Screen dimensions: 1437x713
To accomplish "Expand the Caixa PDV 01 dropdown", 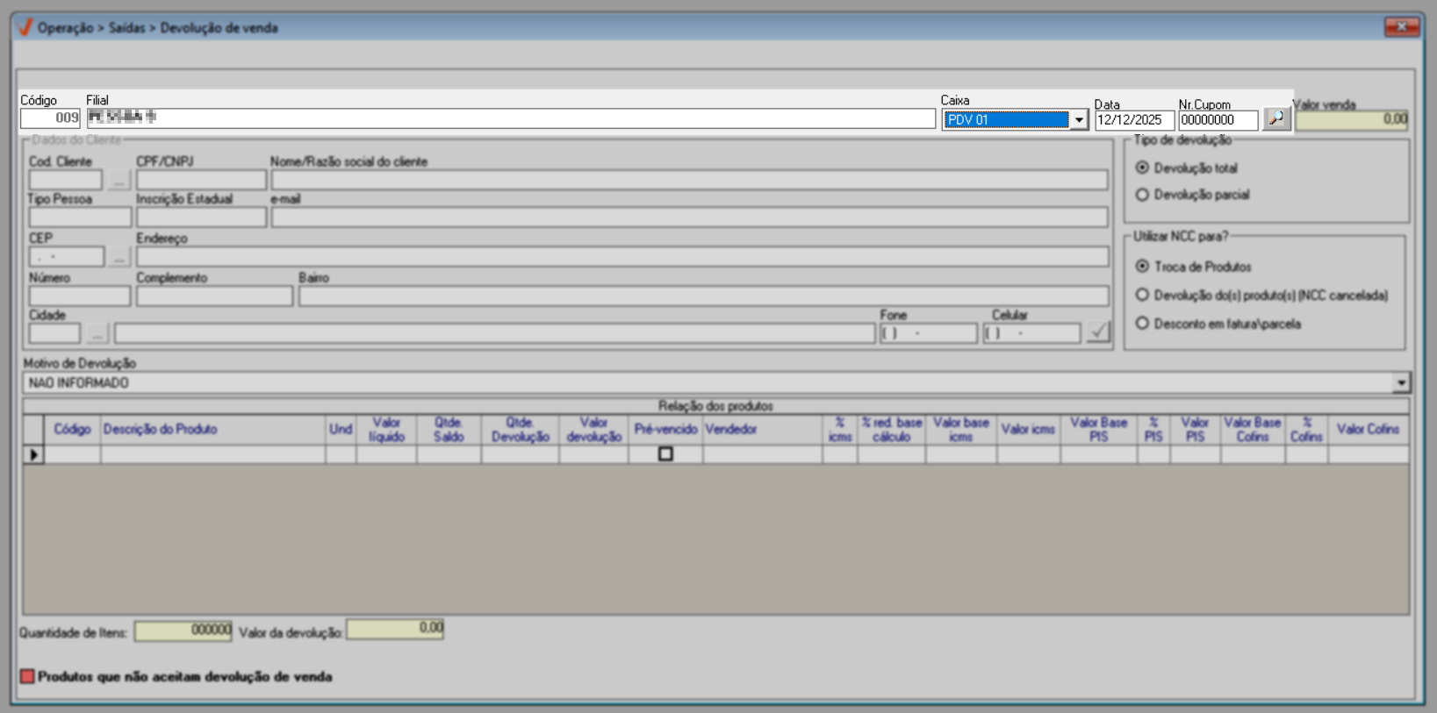I will click(1079, 120).
